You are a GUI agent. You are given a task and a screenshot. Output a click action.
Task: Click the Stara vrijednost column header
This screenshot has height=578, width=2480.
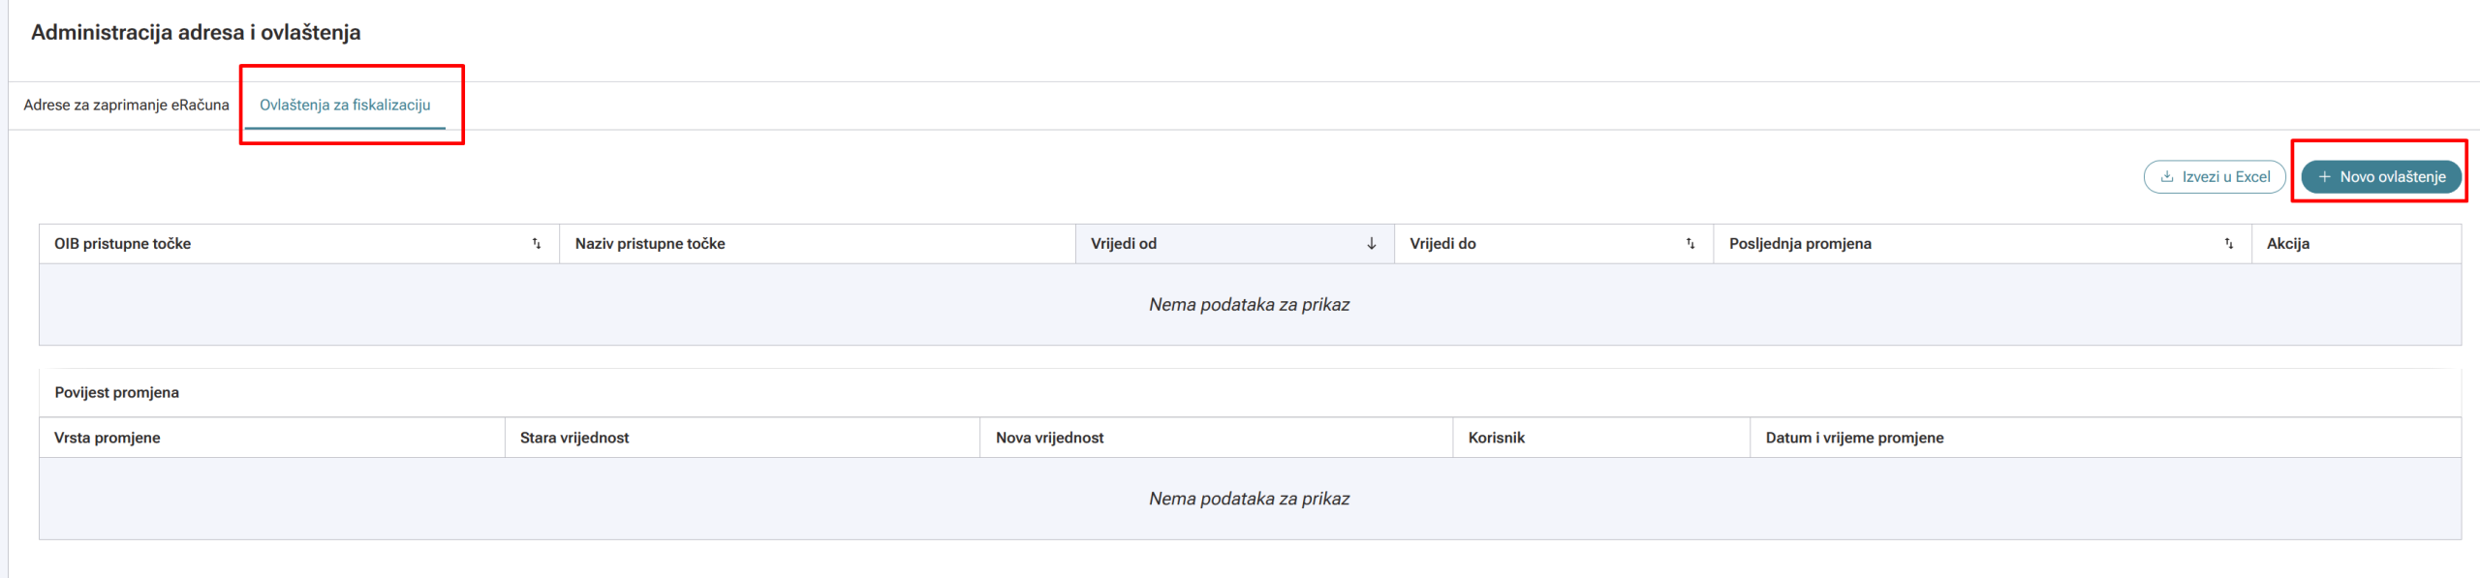pyautogui.click(x=574, y=438)
